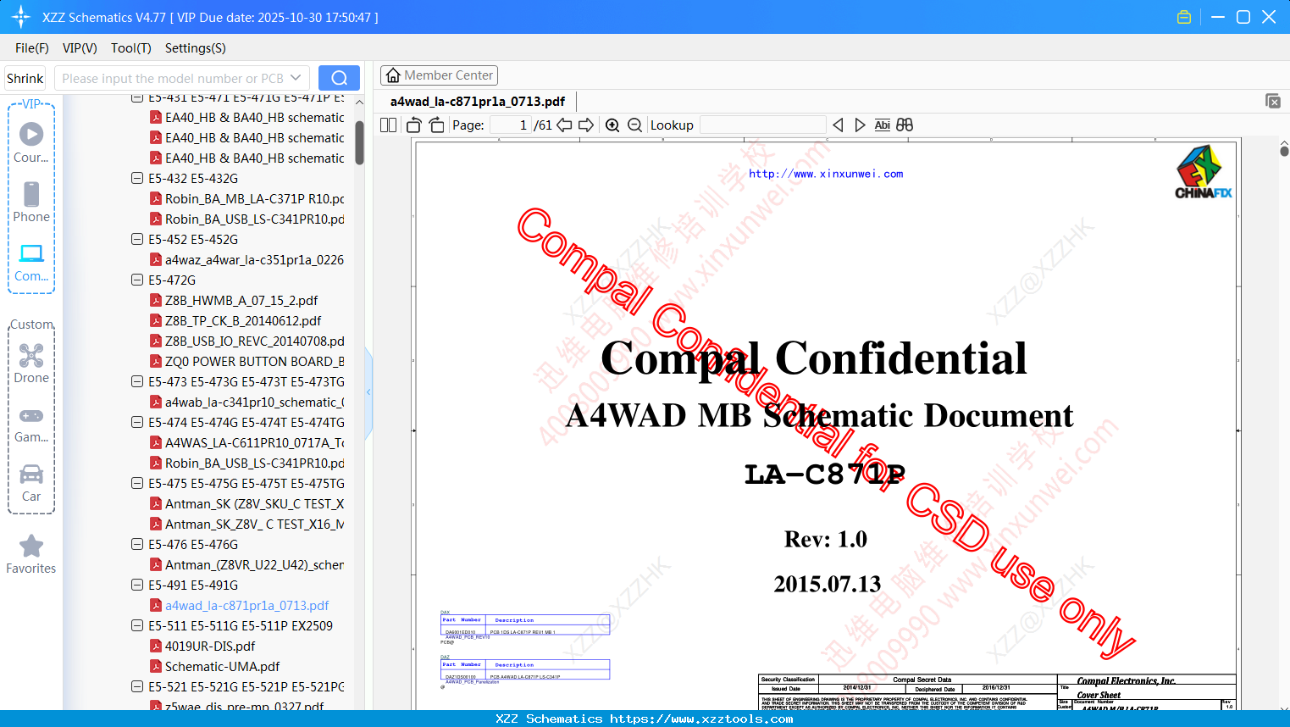Open the Car schematics category
Screen dimensions: 1290x727
(x=31, y=482)
